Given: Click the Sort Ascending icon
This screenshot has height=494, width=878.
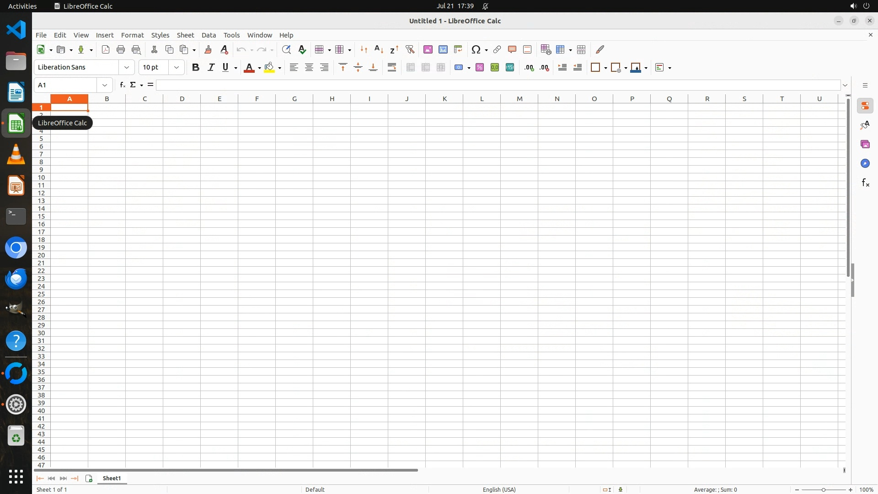Looking at the screenshot, I should point(379,49).
